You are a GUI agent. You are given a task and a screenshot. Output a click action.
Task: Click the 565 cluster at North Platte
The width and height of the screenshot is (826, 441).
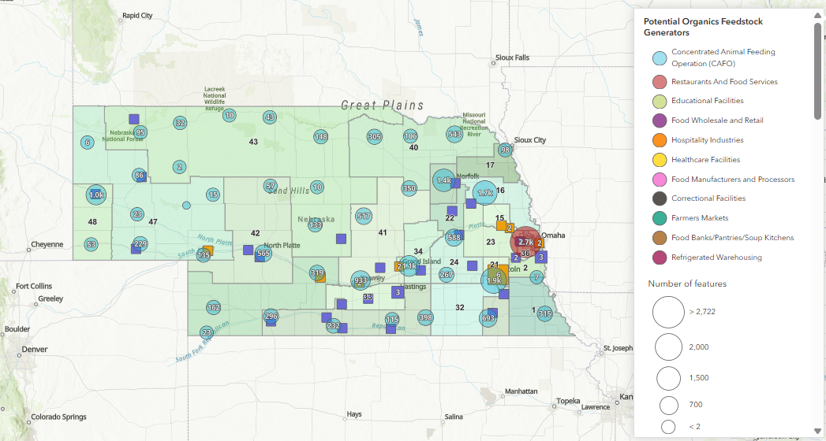pyautogui.click(x=263, y=254)
